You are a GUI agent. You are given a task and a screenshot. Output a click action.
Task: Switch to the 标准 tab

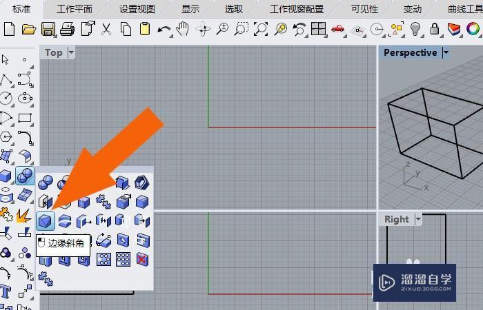[21, 9]
